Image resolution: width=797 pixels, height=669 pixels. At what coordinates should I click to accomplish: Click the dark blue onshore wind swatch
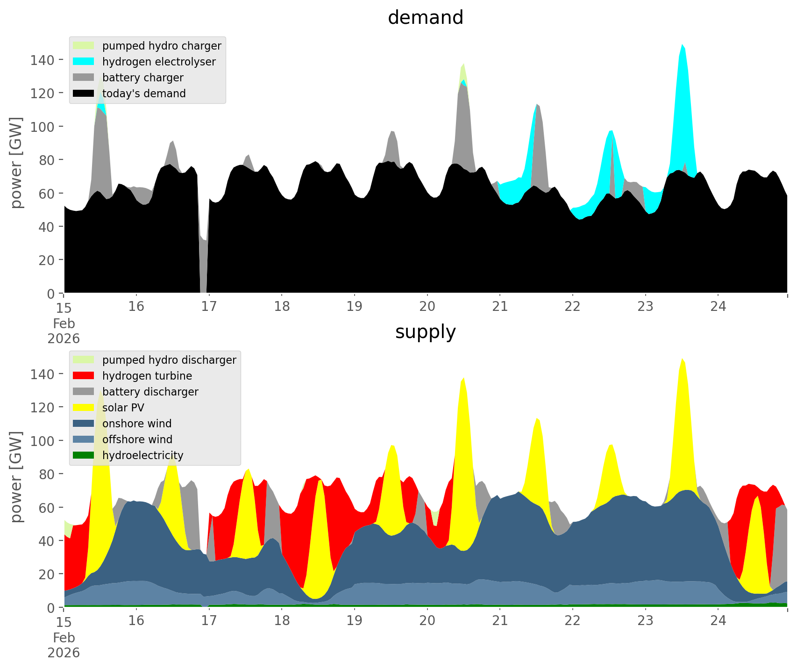coord(84,424)
